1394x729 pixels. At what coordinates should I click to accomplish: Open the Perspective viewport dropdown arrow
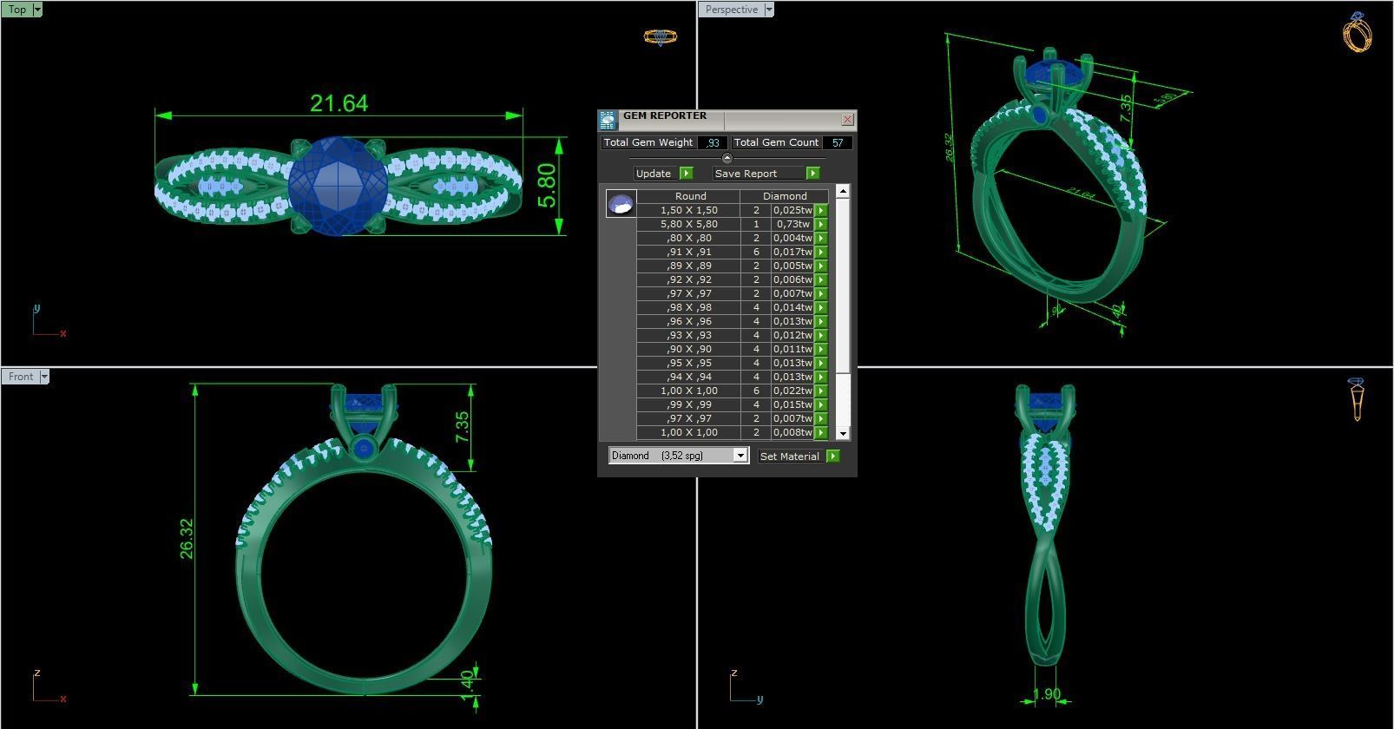click(x=768, y=10)
